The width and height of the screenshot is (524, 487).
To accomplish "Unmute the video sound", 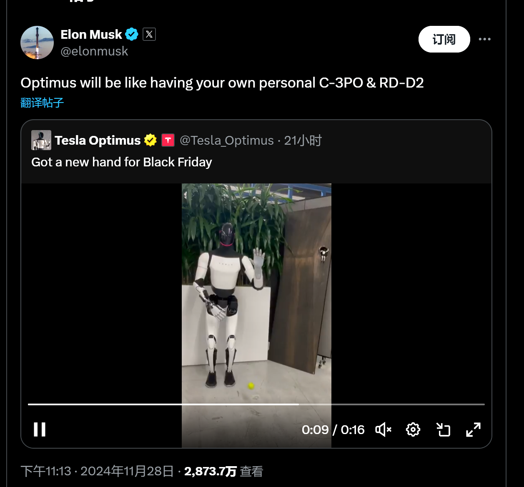I will pyautogui.click(x=384, y=429).
